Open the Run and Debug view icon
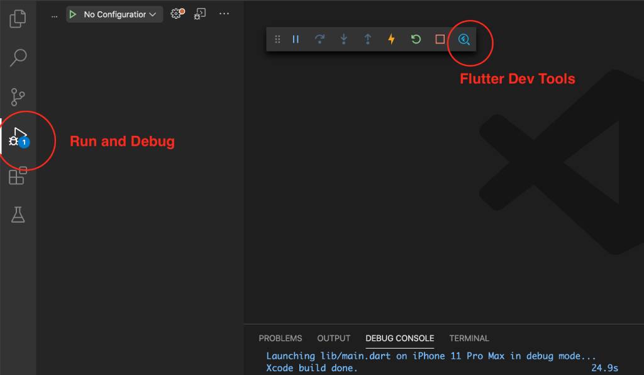 pos(18,138)
